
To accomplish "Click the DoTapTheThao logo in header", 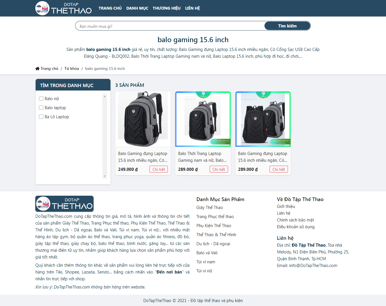I will (64, 8).
